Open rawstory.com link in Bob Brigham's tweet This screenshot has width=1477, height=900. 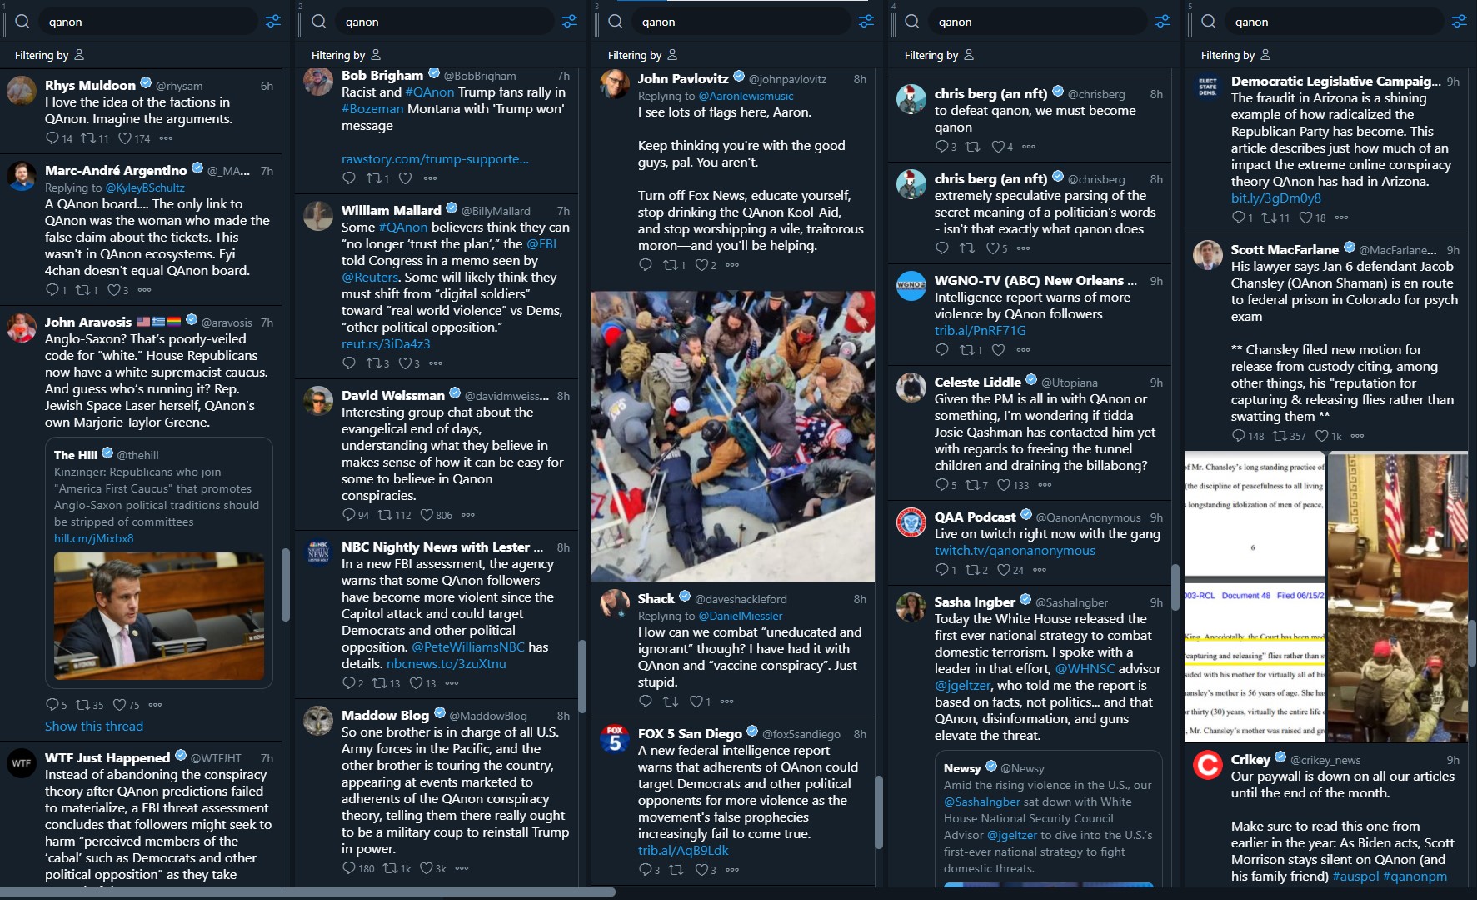pos(435,159)
